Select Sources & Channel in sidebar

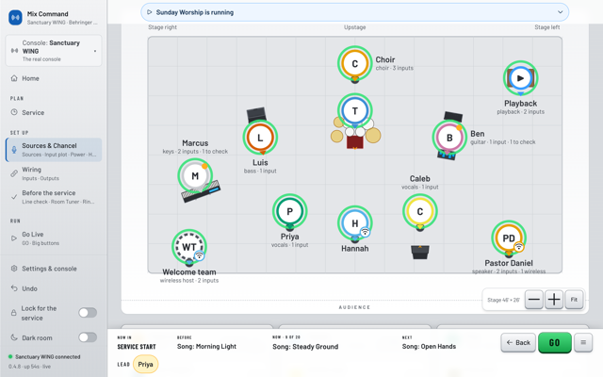54,150
